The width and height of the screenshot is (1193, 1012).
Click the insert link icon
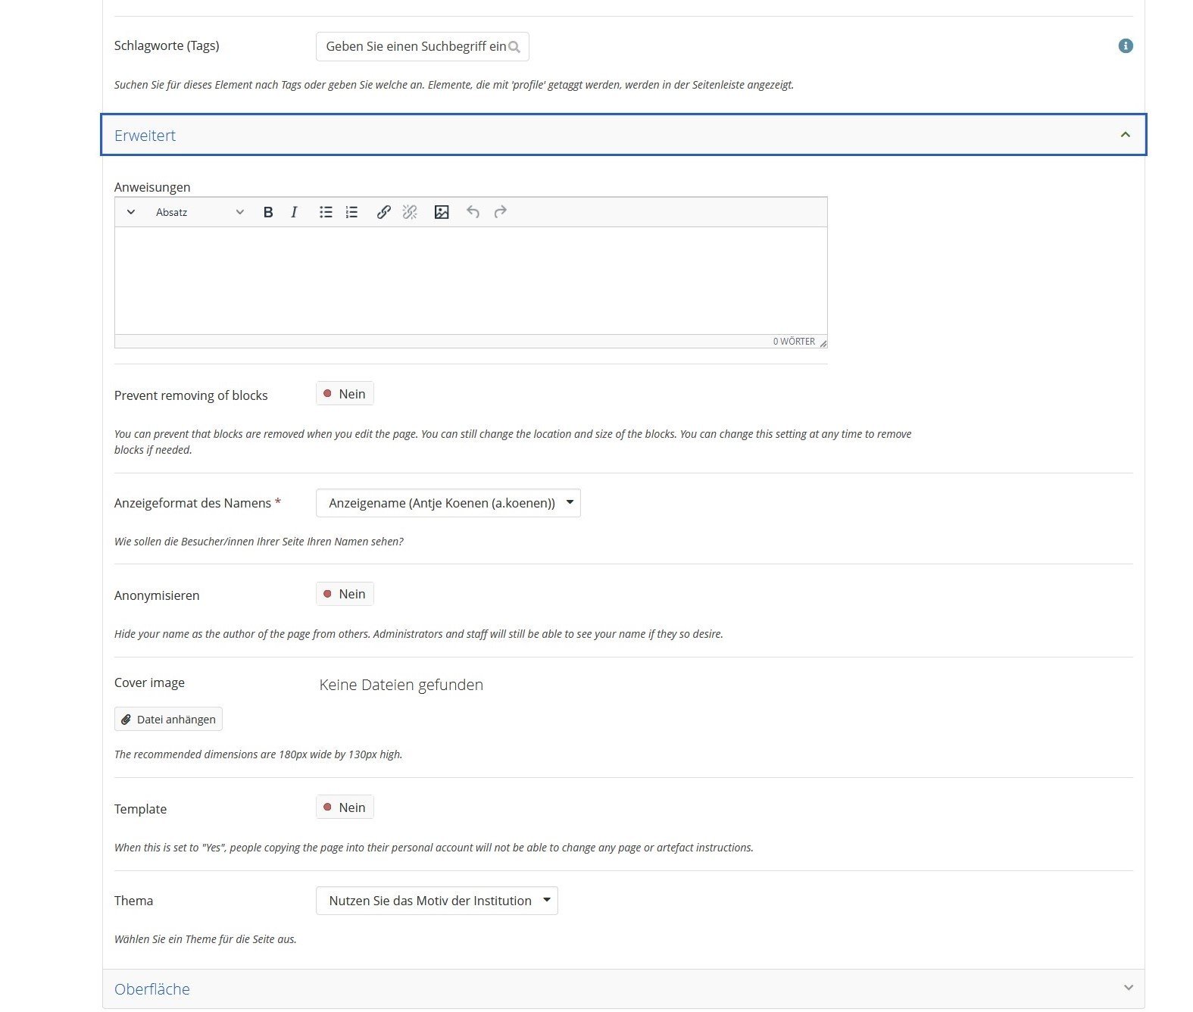point(384,212)
